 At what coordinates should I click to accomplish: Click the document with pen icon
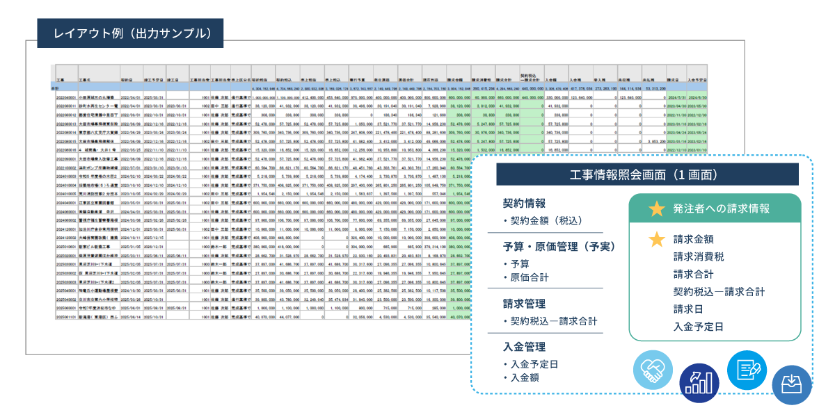point(747,369)
